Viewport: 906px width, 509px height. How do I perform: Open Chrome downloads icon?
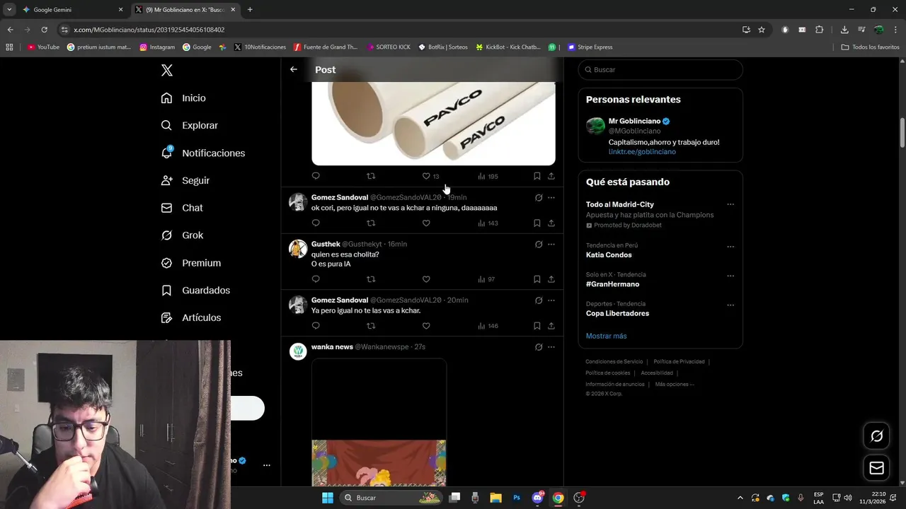click(x=844, y=30)
